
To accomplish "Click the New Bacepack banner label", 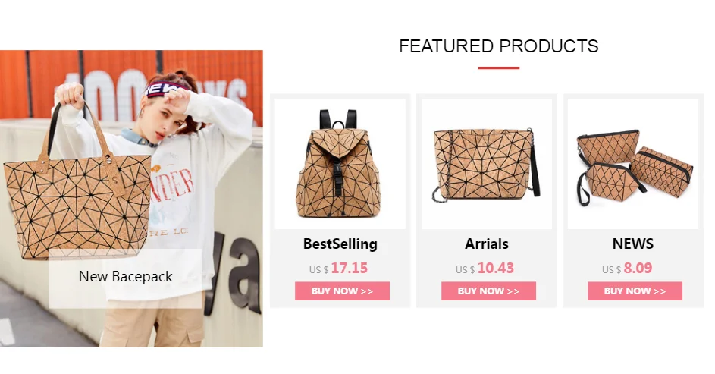I will [x=125, y=276].
